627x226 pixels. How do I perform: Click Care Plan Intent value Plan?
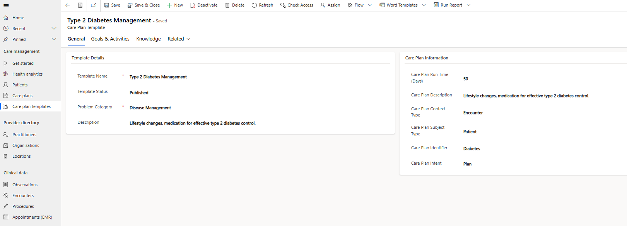467,164
